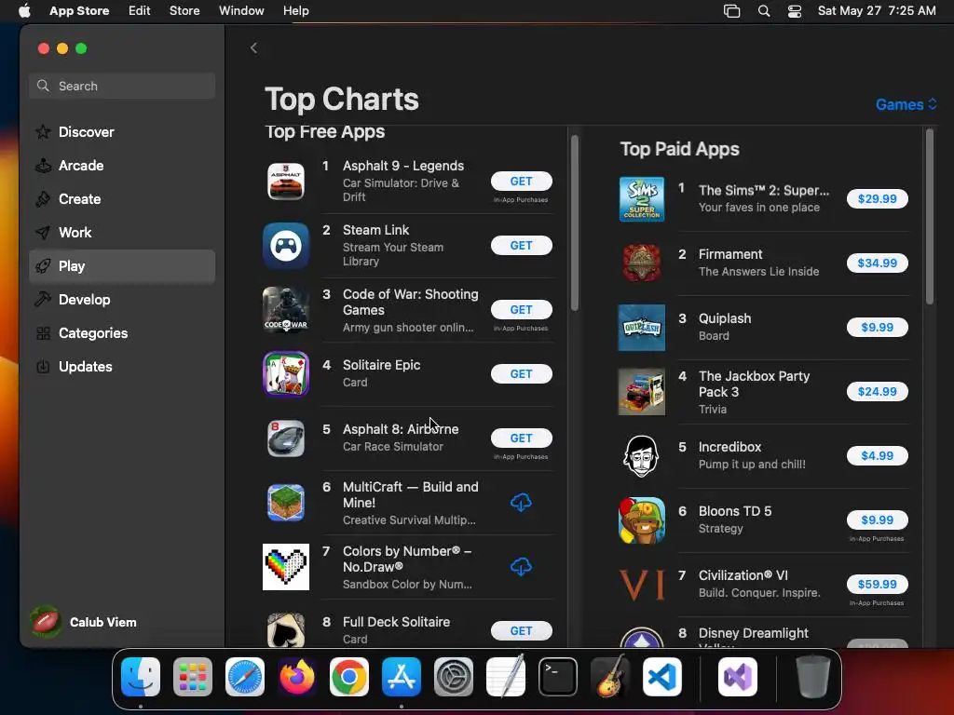Screen dimensions: 954x715
Task: Click the date and time in menu bar
Action: click(x=877, y=11)
